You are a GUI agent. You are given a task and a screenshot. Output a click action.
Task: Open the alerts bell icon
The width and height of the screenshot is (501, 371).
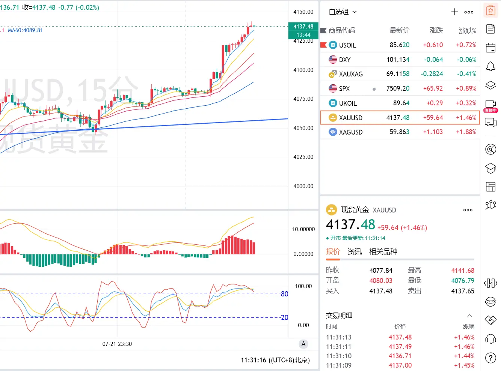(490, 67)
